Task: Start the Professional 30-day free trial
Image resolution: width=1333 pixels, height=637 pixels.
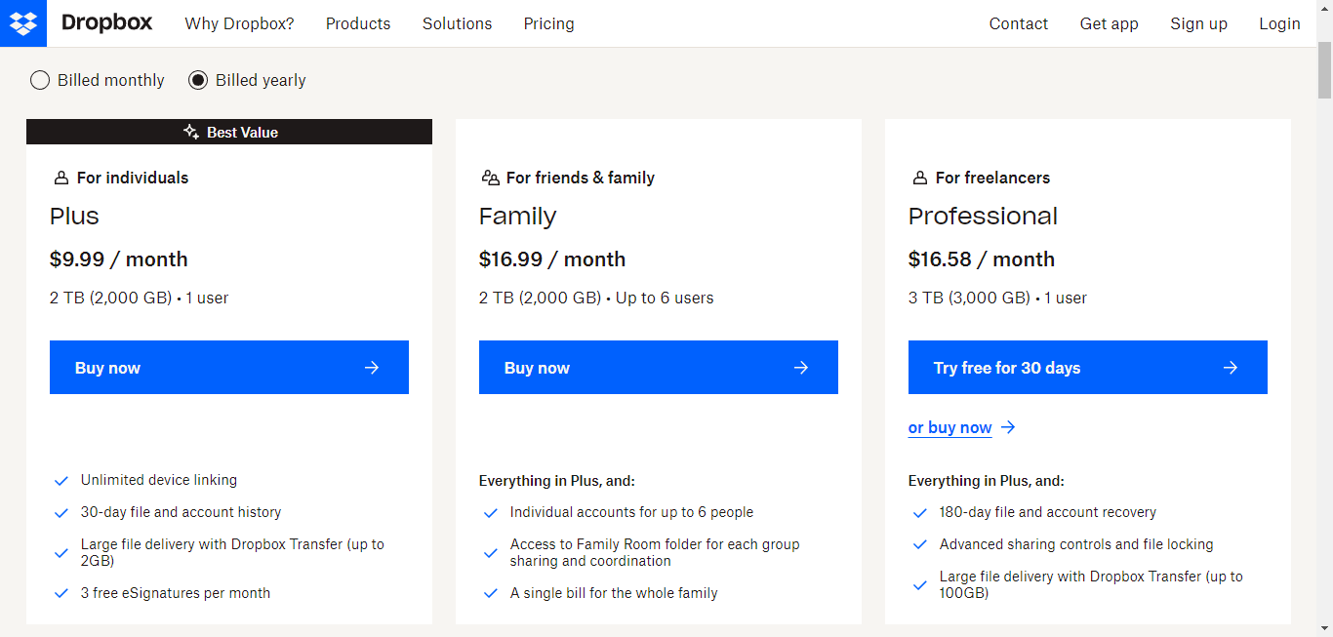Action: point(1088,367)
